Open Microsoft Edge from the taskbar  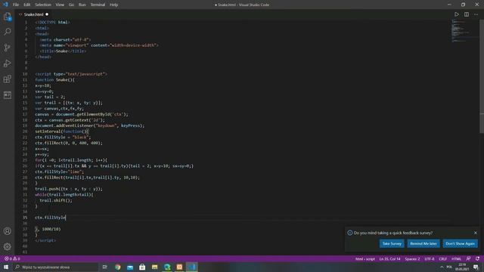[167, 267]
